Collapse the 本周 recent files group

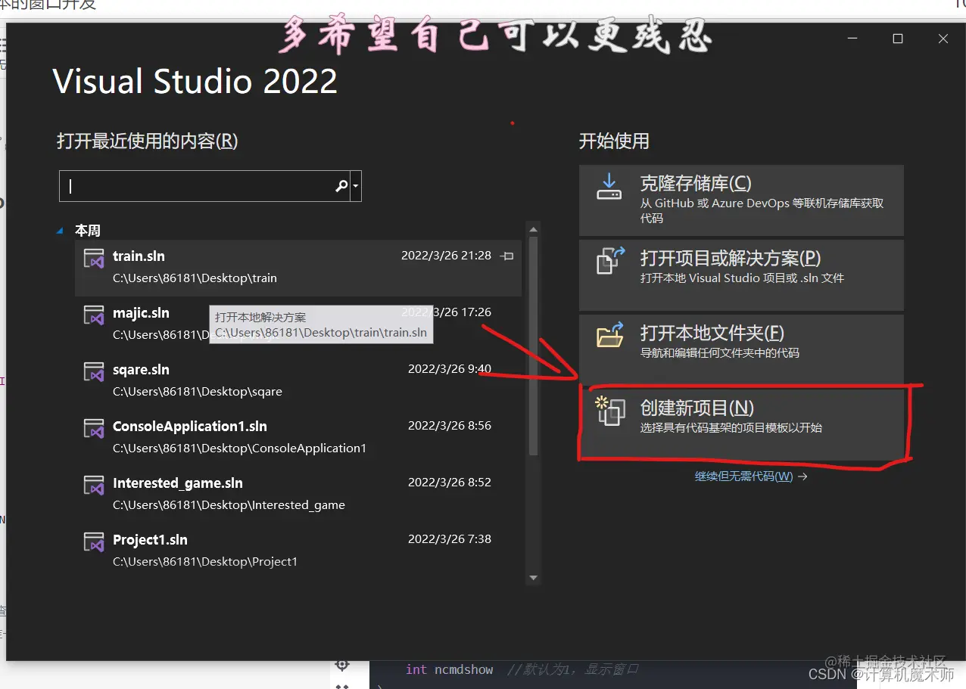coord(60,231)
